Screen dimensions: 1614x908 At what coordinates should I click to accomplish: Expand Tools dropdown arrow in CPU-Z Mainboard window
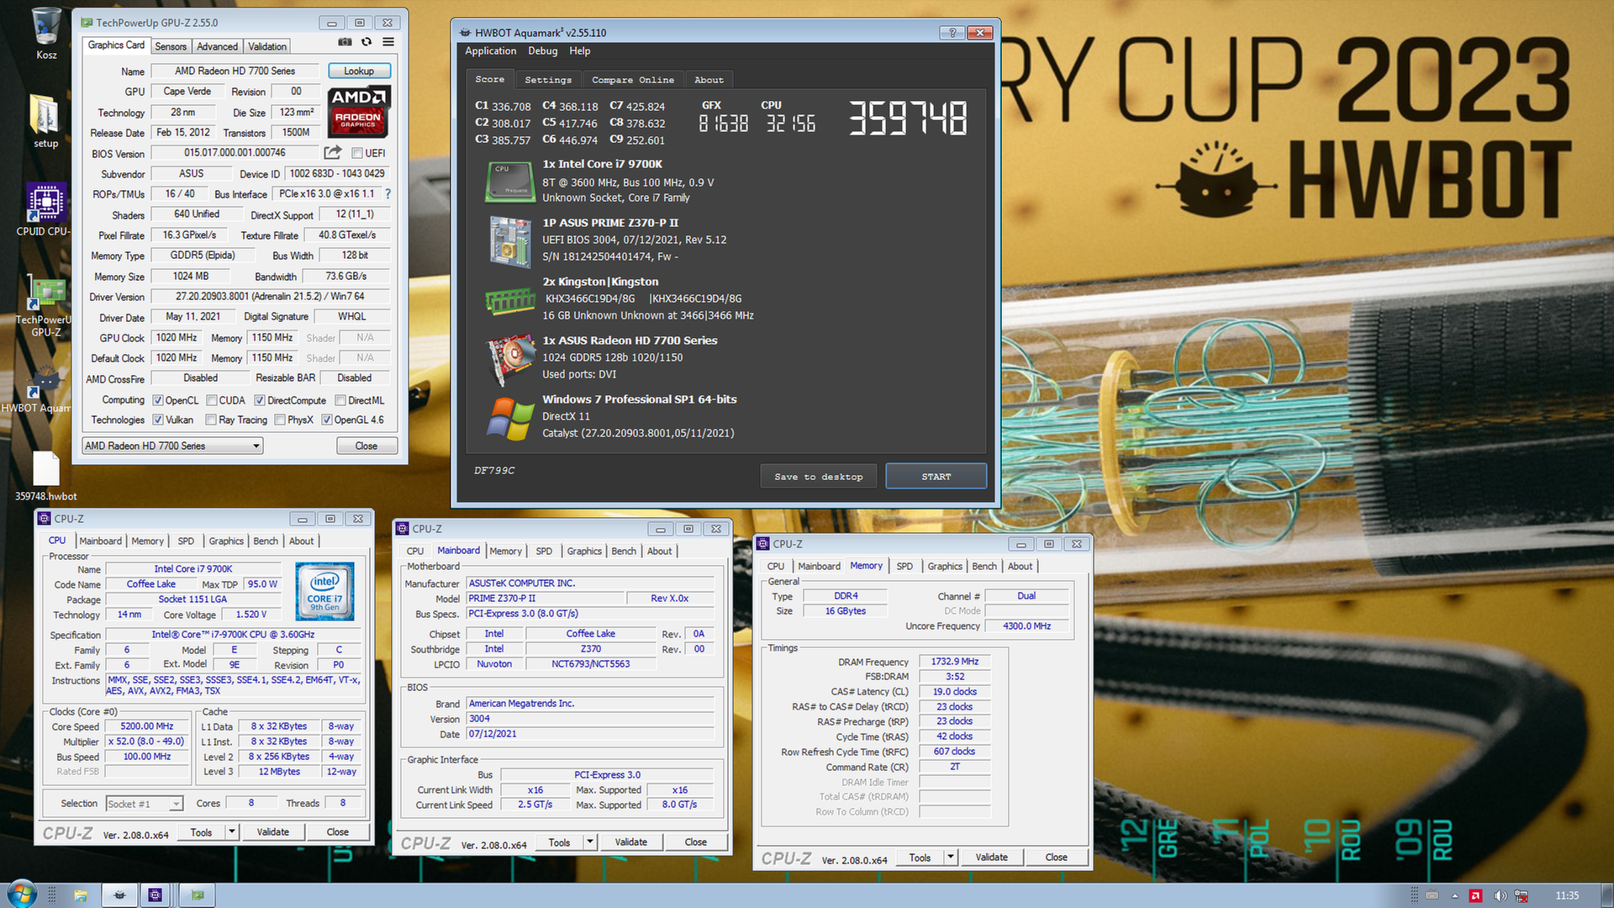590,842
